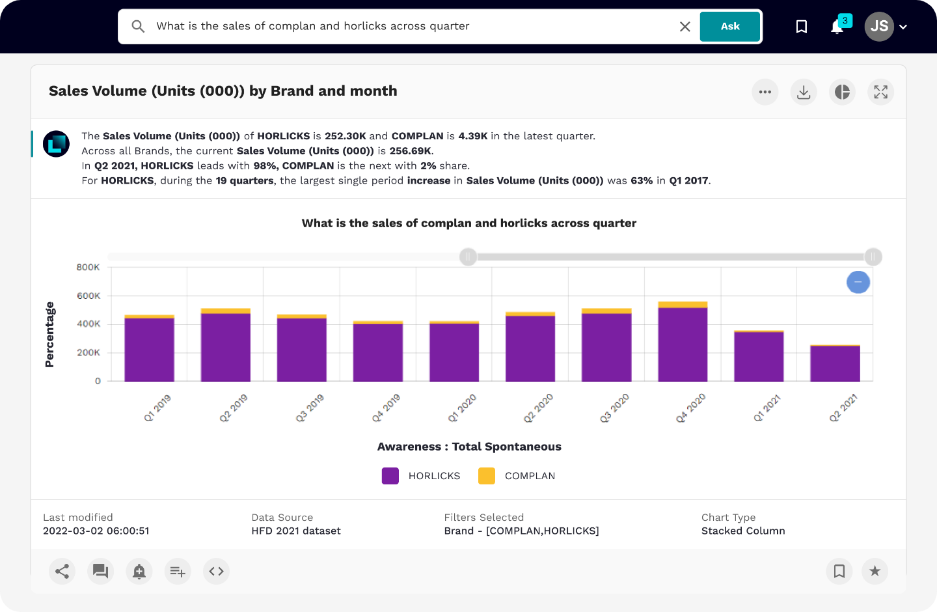This screenshot has width=937, height=612.
Task: Click the left range slider handle
Action: click(468, 257)
